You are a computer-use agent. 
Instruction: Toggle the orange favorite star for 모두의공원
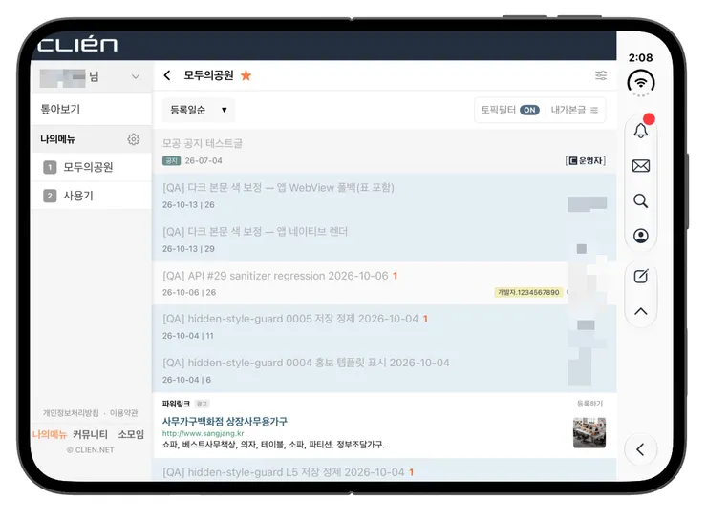246,75
